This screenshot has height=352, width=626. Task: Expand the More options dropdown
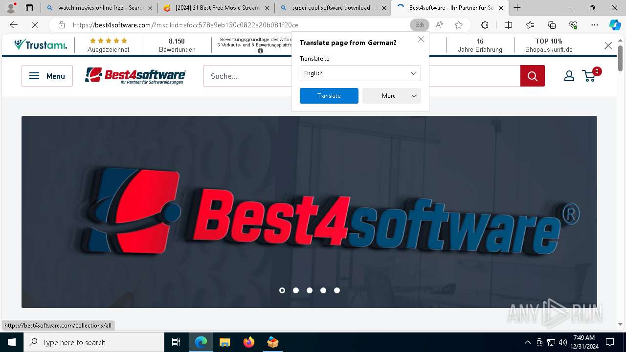pyautogui.click(x=391, y=96)
